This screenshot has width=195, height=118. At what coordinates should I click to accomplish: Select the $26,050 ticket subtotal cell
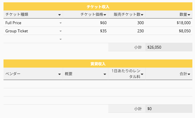tap(169, 47)
